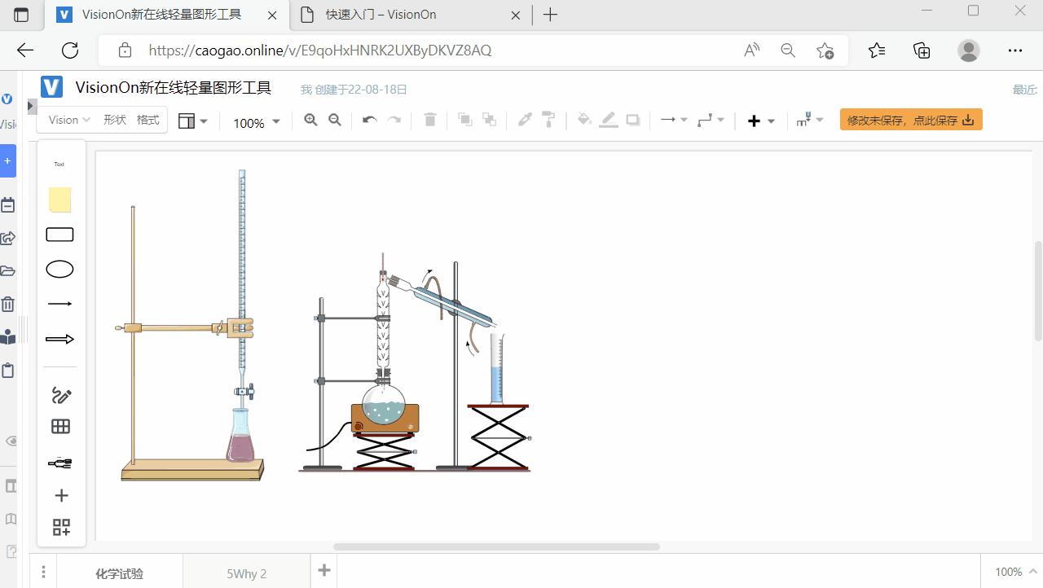Expand the Vision menu
This screenshot has width=1043, height=588.
point(68,119)
